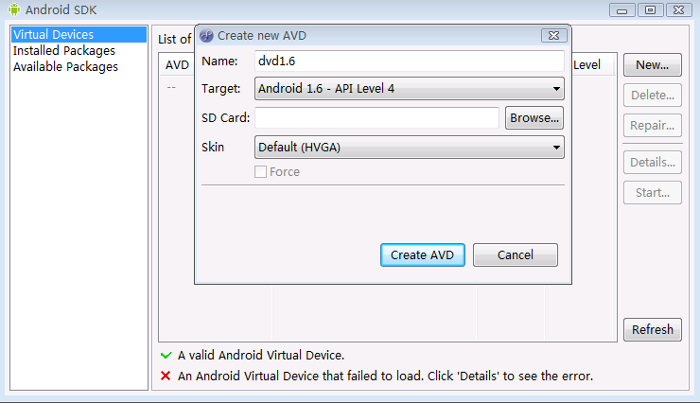
Task: Open Installed Packages section
Action: click(x=64, y=51)
